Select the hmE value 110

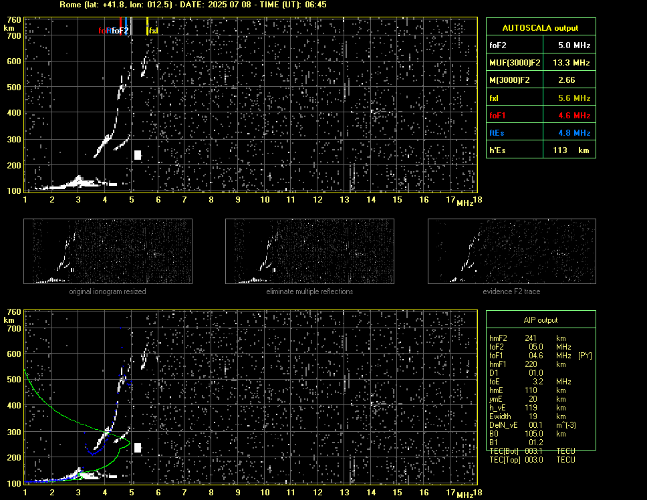[531, 390]
